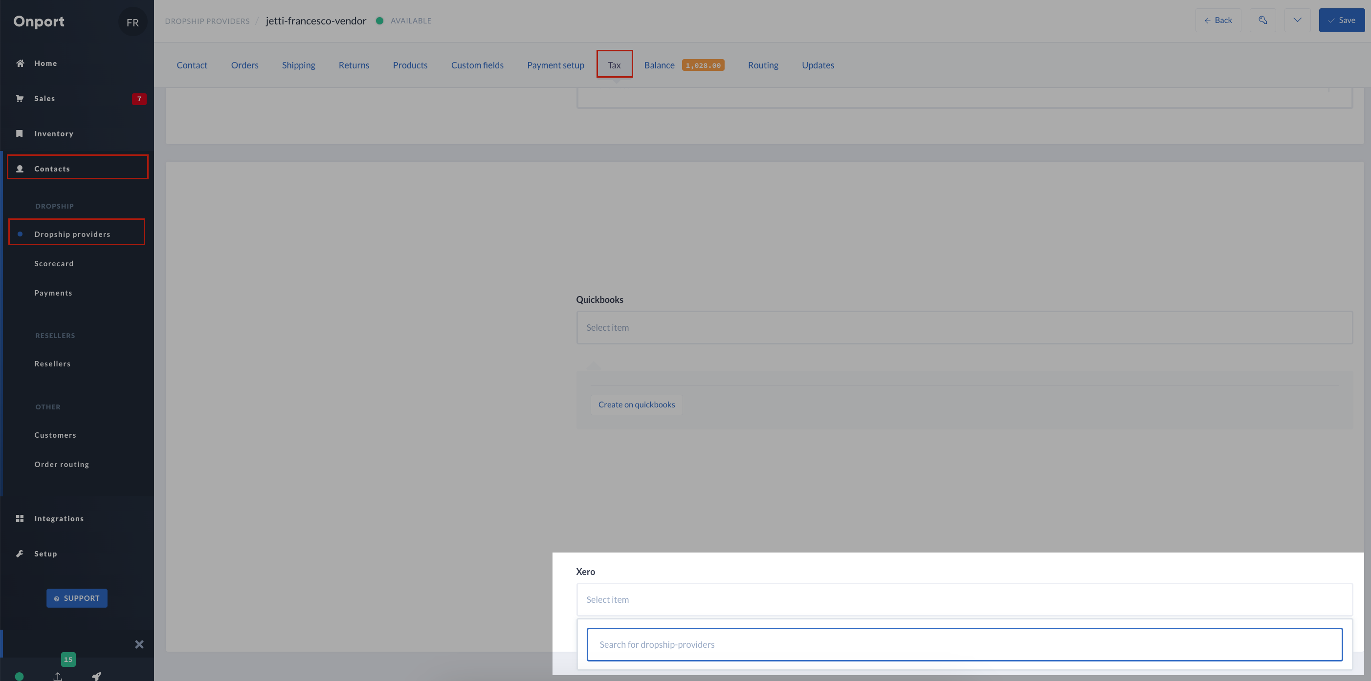Open the Payment setup tab

555,65
